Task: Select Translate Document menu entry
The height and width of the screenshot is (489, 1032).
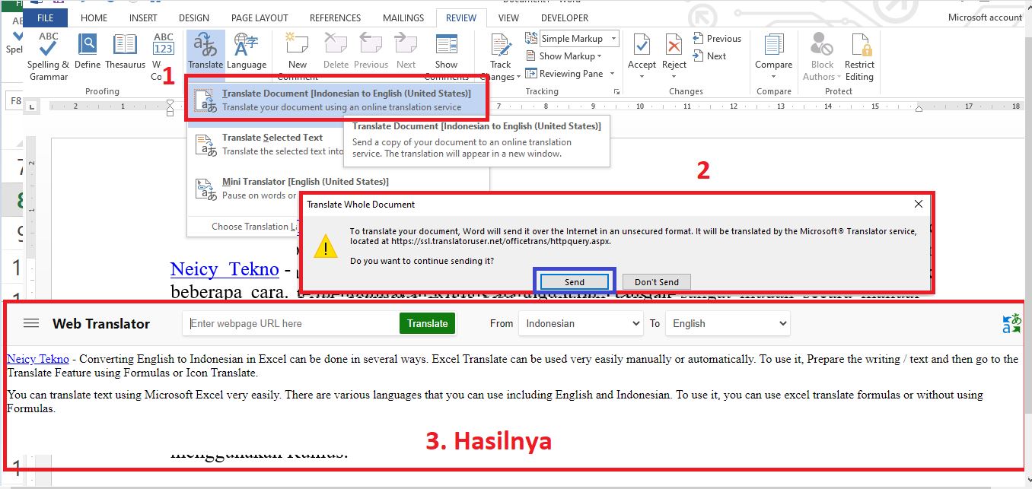Action: [337, 100]
